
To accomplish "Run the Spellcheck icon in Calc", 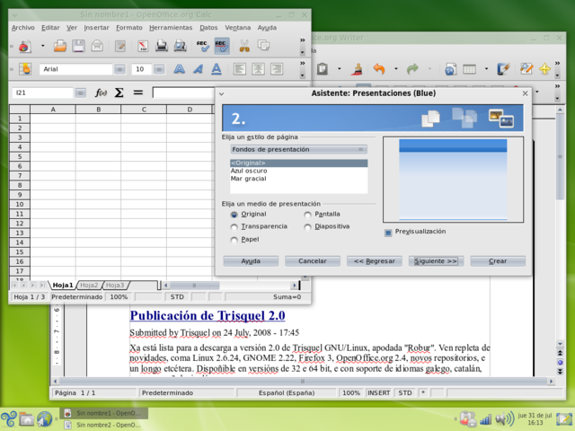I will 203,46.
